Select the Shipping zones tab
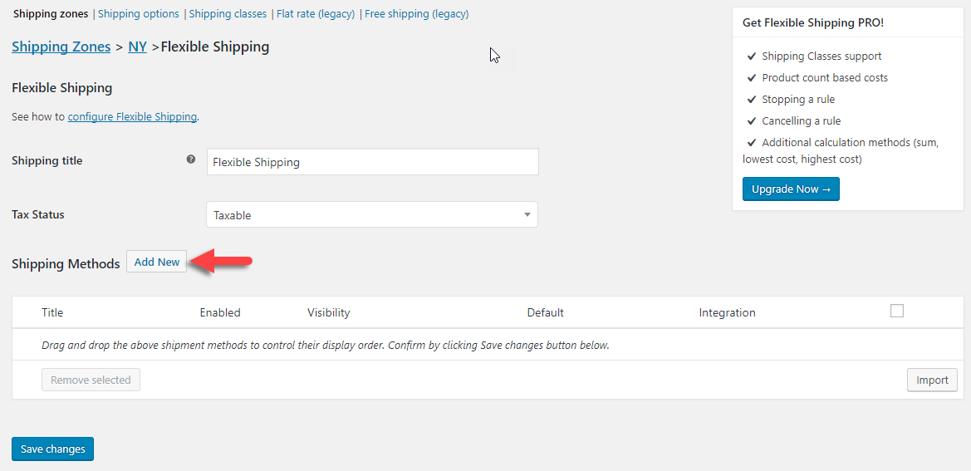The height and width of the screenshot is (471, 971). 51,14
